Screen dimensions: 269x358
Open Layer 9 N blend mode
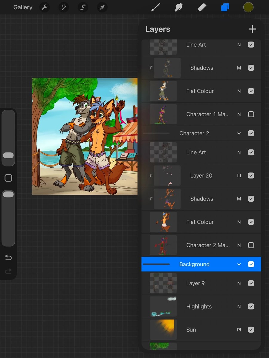coord(239,283)
